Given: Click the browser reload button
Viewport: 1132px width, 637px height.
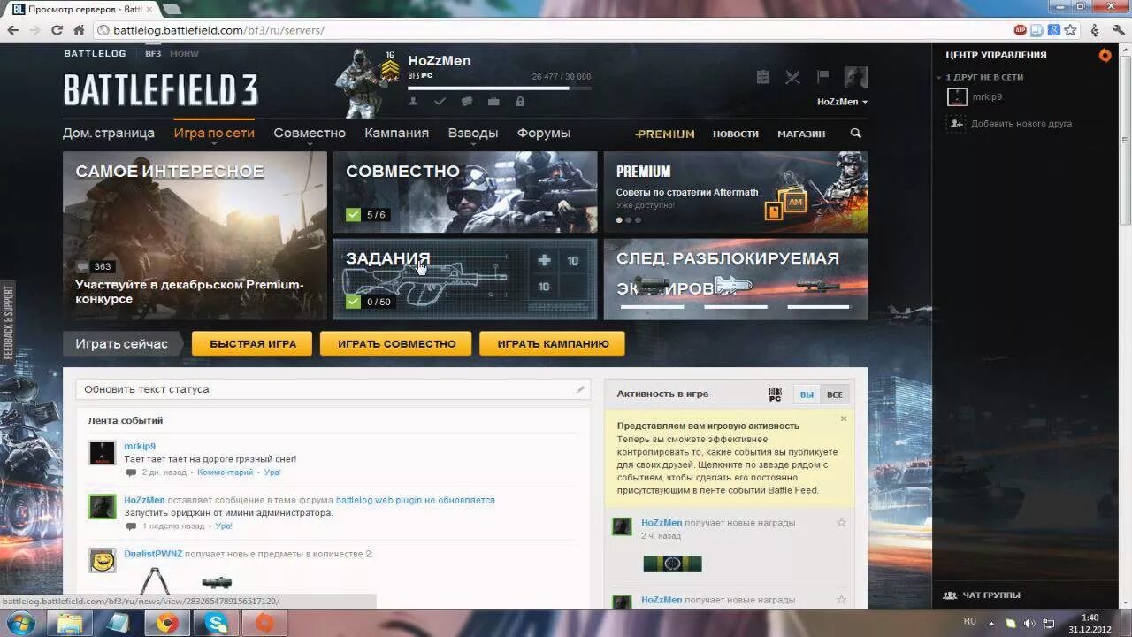Looking at the screenshot, I should click(x=57, y=30).
